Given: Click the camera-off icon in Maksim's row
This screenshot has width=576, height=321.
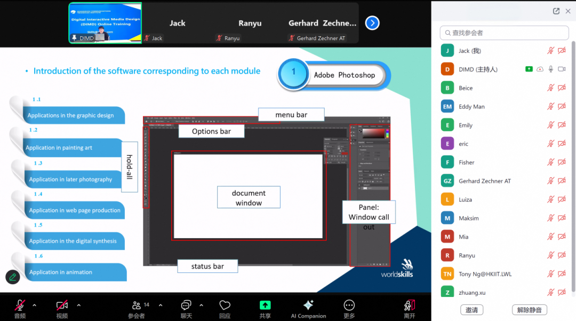Looking at the screenshot, I should [x=562, y=218].
